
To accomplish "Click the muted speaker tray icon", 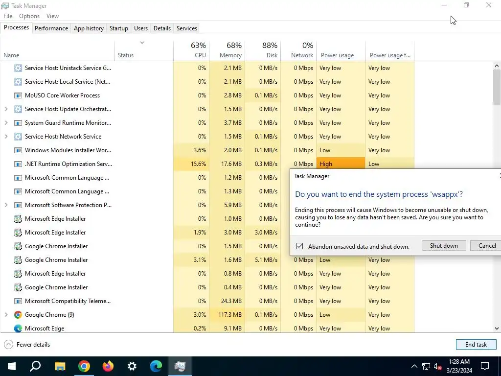I will pos(437,366).
